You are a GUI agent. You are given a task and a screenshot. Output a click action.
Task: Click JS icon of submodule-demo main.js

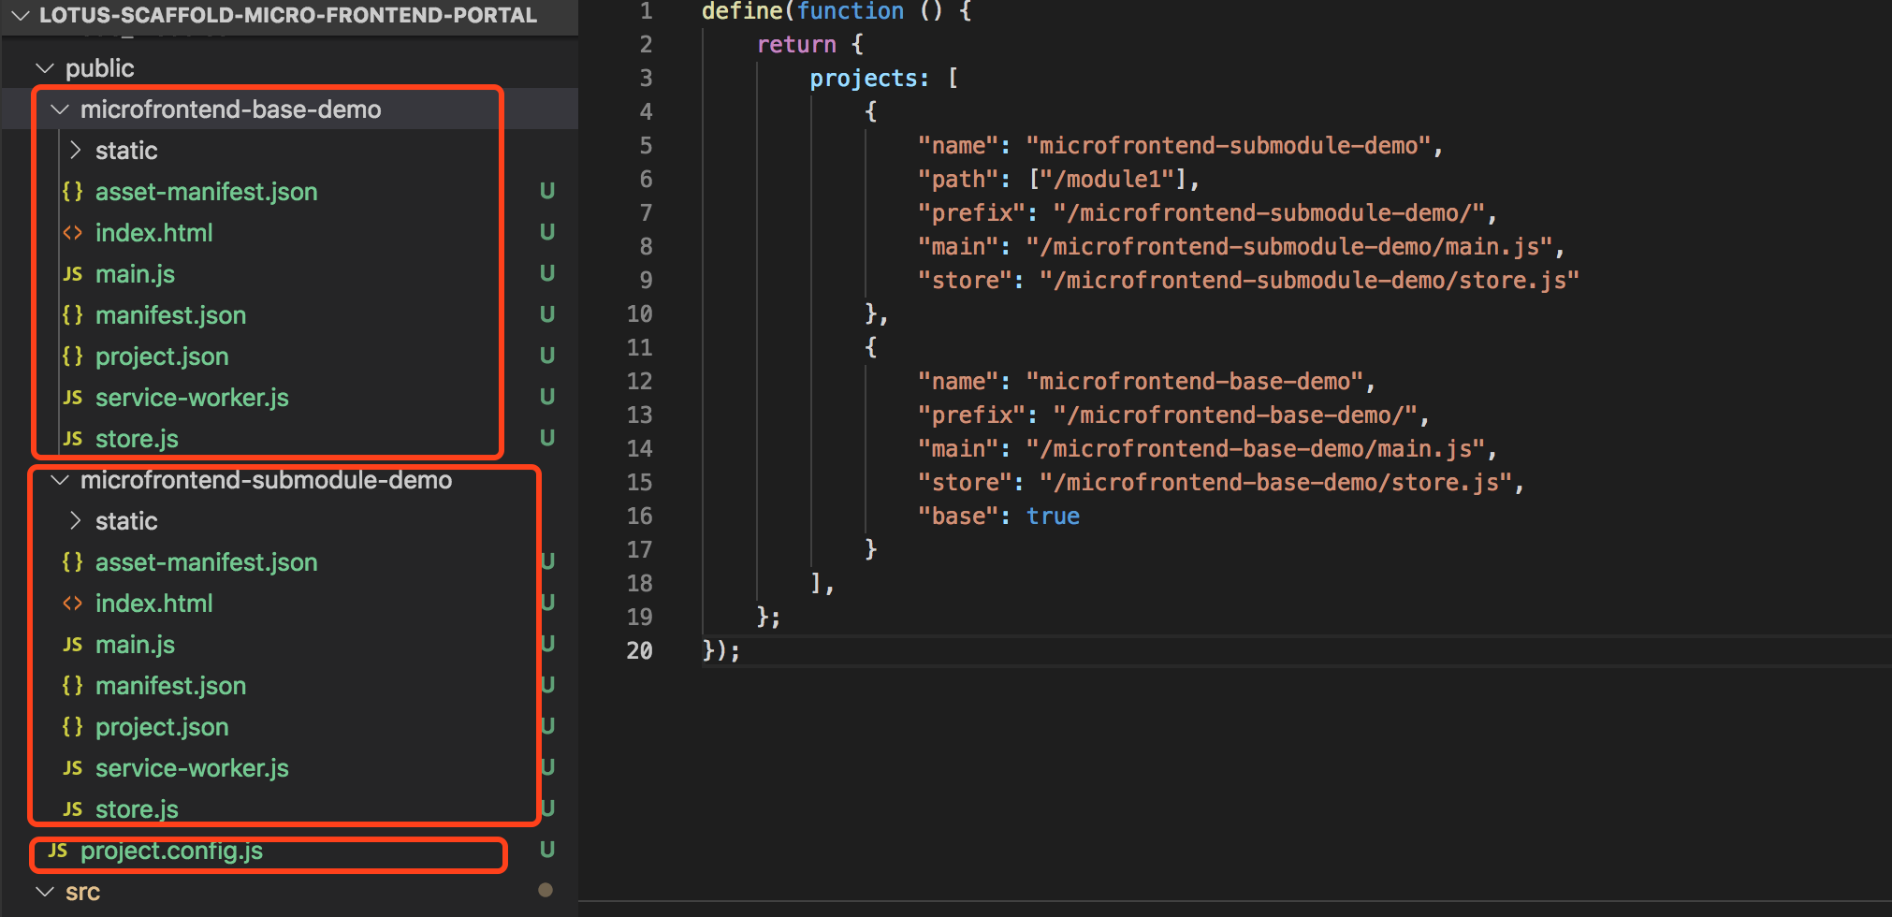coord(73,645)
